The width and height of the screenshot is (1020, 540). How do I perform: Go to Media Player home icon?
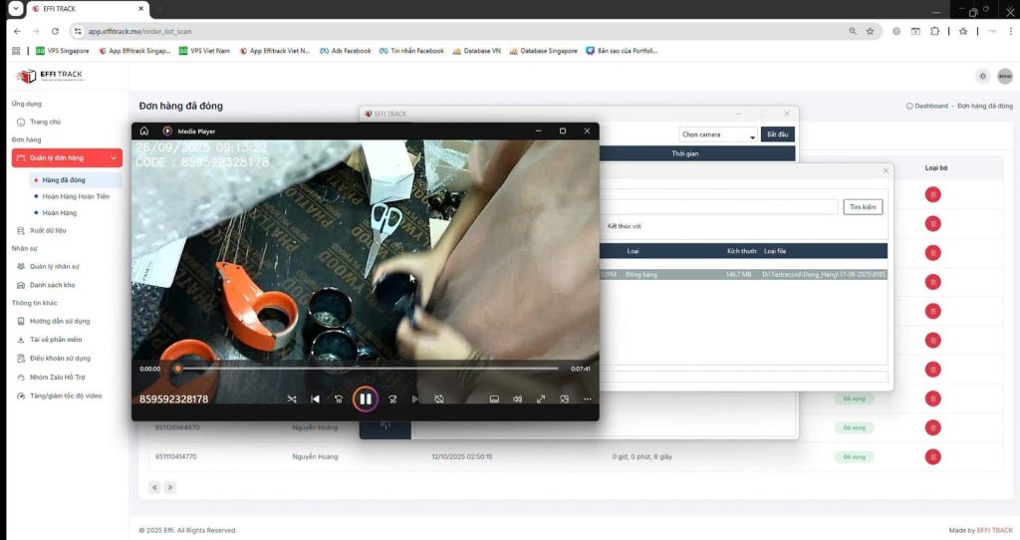(x=144, y=131)
